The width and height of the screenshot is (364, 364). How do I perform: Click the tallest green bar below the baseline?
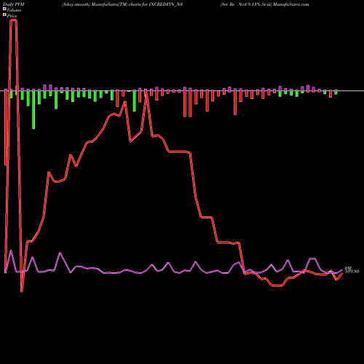click(x=33, y=110)
